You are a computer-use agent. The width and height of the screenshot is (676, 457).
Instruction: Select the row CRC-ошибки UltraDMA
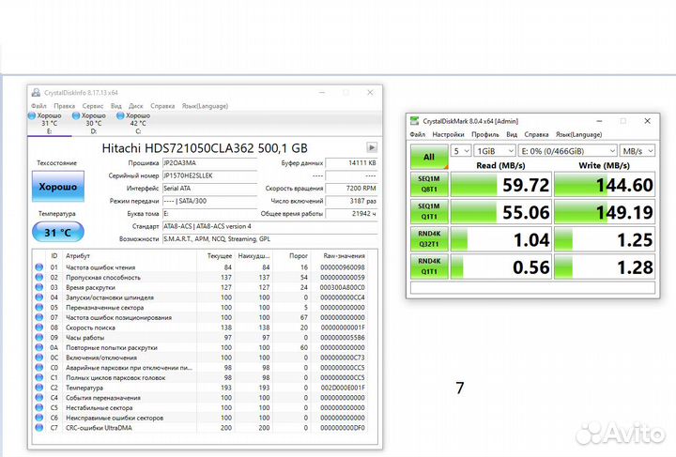(x=201, y=427)
